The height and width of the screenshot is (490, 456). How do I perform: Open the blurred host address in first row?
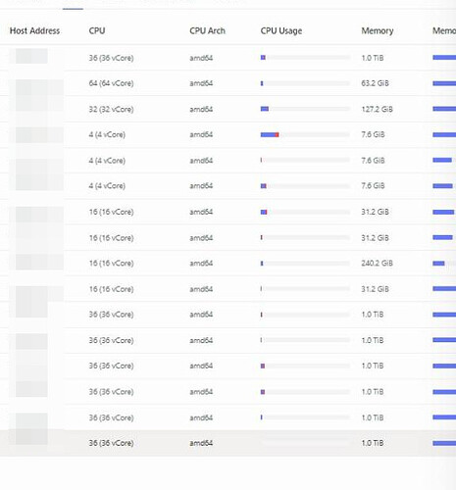[31, 56]
